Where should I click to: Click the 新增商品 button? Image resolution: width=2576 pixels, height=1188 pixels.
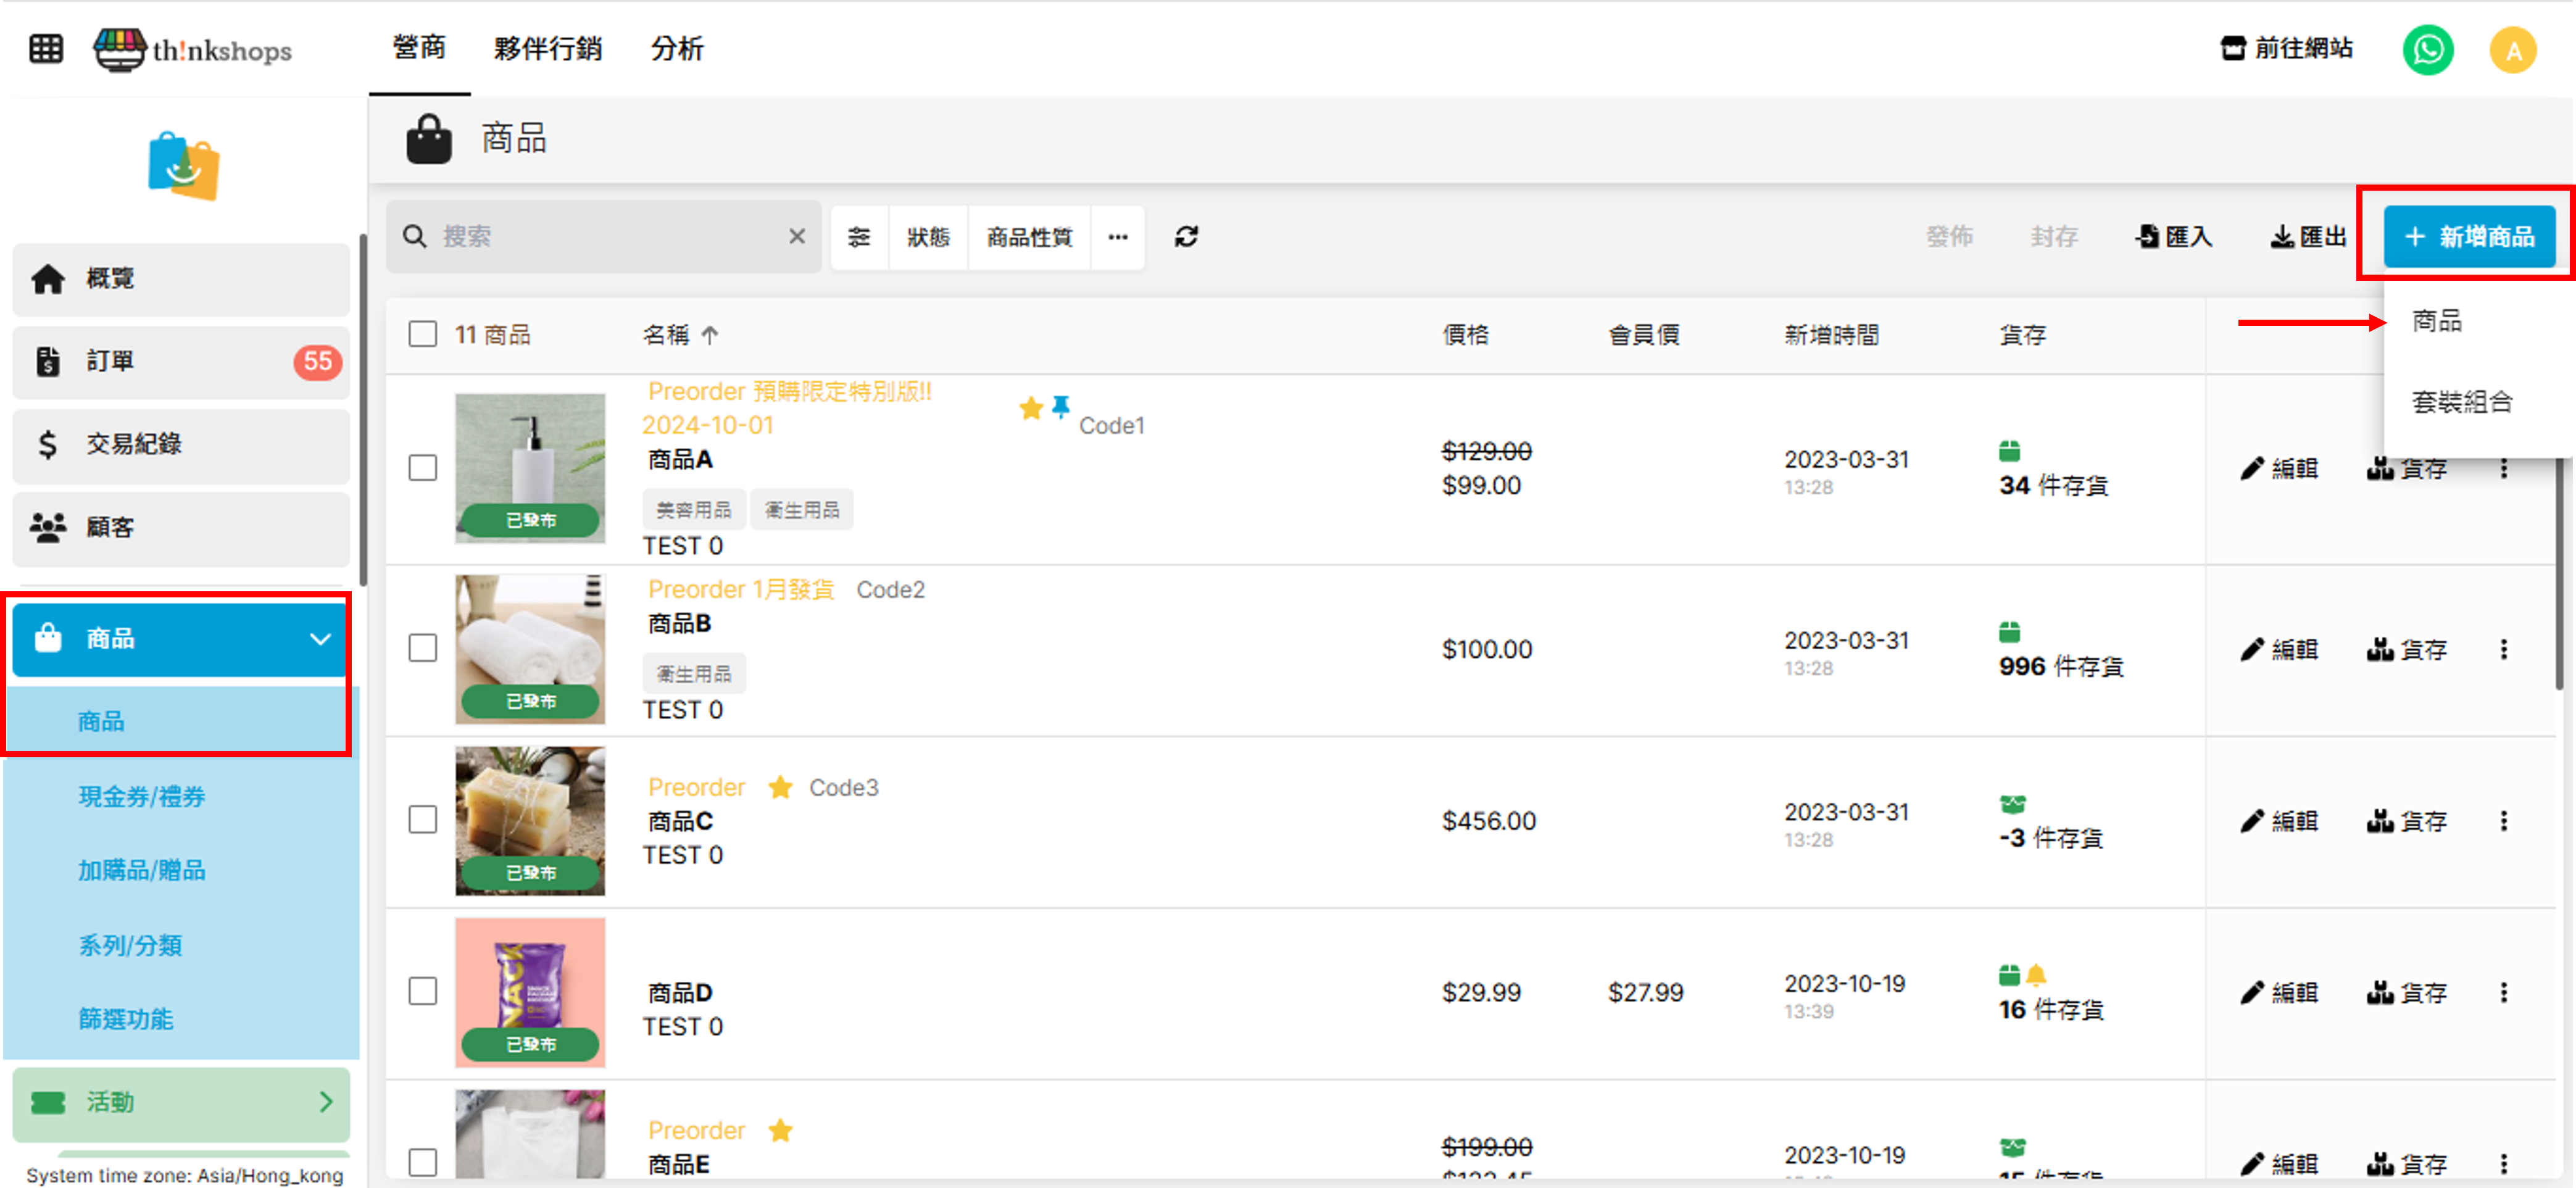pos(2469,237)
